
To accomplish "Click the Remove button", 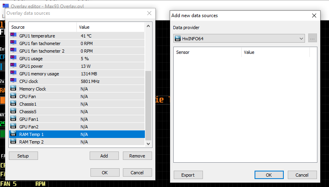I will tap(137, 156).
